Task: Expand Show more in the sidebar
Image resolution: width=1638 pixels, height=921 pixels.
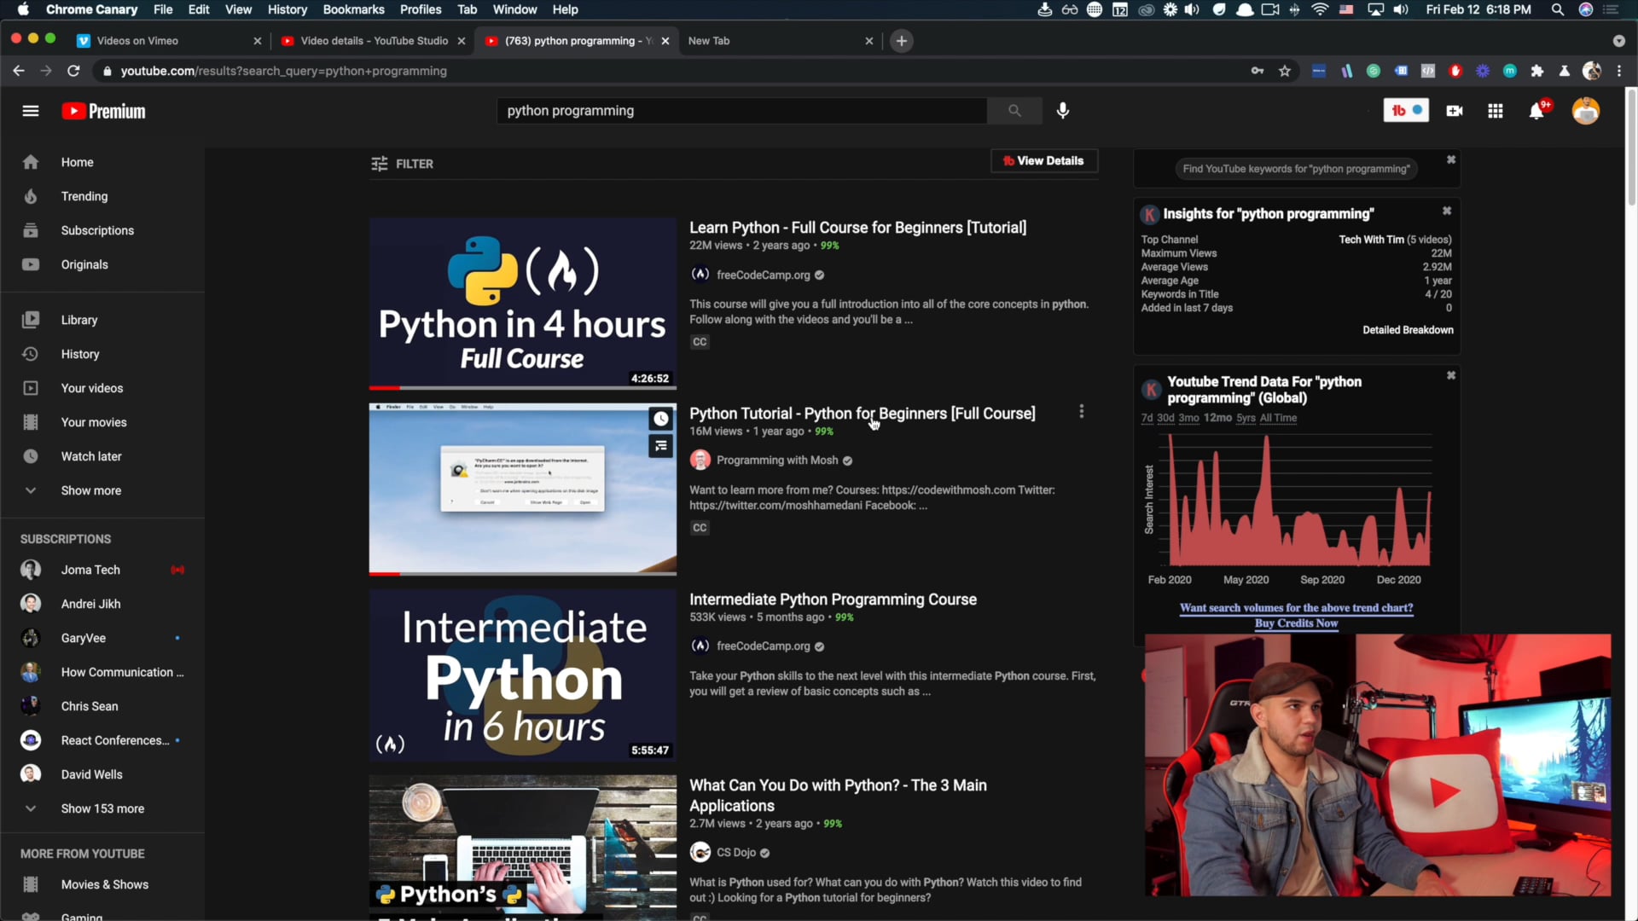Action: [90, 490]
